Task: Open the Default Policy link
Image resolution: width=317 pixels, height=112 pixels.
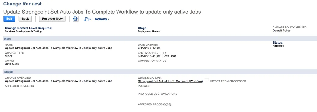Action: point(281,31)
